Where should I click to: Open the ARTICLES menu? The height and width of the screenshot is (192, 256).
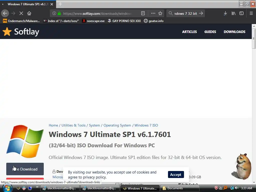189,32
